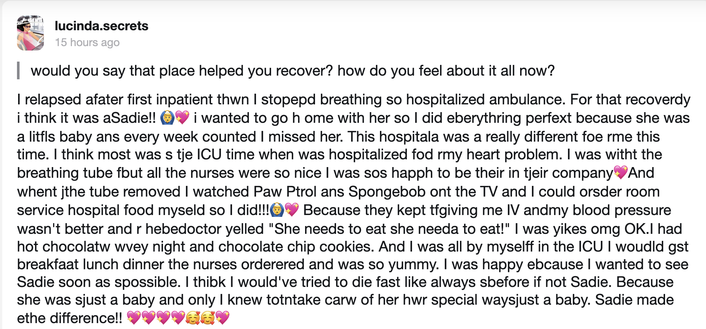Click sparkling heart emoji before "Because they kept"

pos(292,210)
